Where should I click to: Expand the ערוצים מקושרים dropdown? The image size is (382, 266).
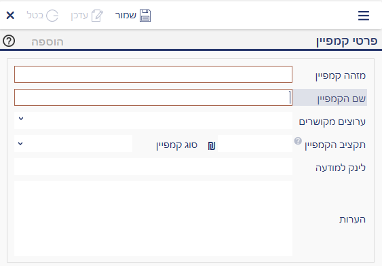click(x=153, y=120)
